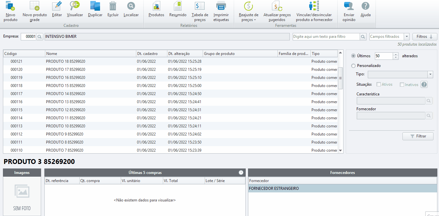The width and height of the screenshot is (439, 216).
Task: Open Imprimir etiquetas printer icon
Action: pos(221,6)
